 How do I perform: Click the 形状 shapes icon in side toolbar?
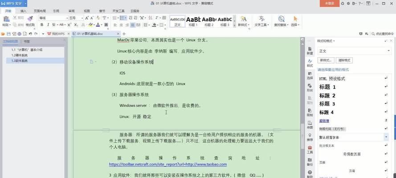pyautogui.click(x=310, y=88)
